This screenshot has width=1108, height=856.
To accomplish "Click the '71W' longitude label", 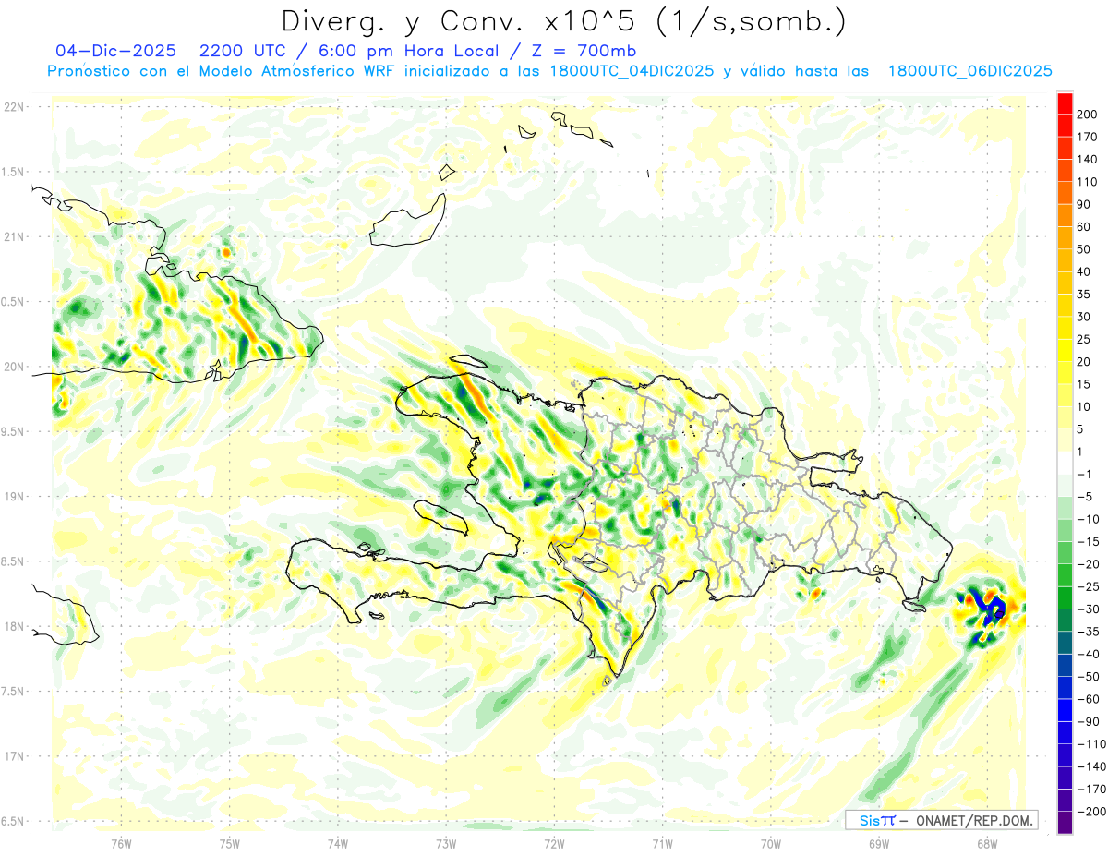I will 662,843.
